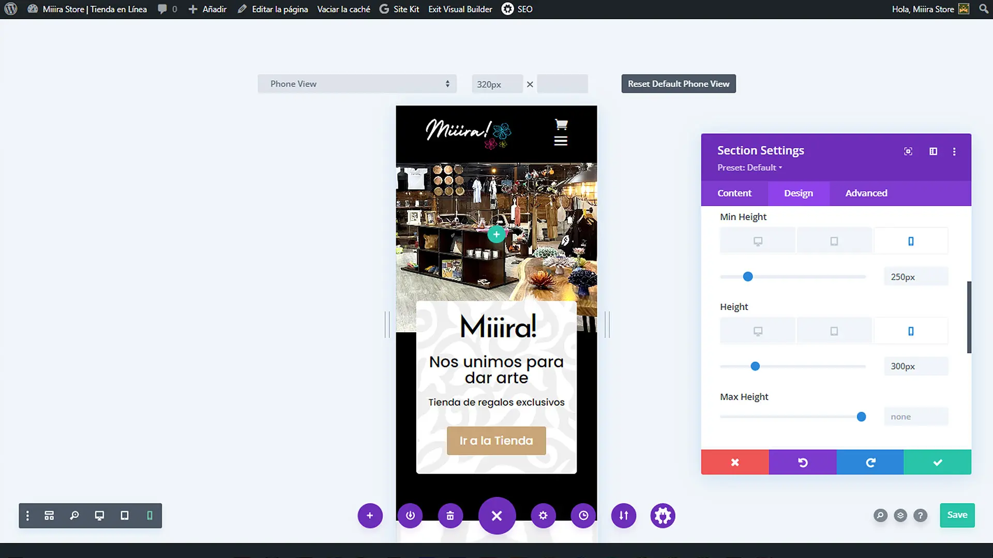Open the Hola, Miiira Store account menu
Viewport: 993px width, 558px height.
tap(930, 9)
